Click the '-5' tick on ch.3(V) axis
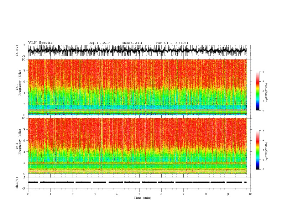The image size is (282, 218). click(24, 188)
